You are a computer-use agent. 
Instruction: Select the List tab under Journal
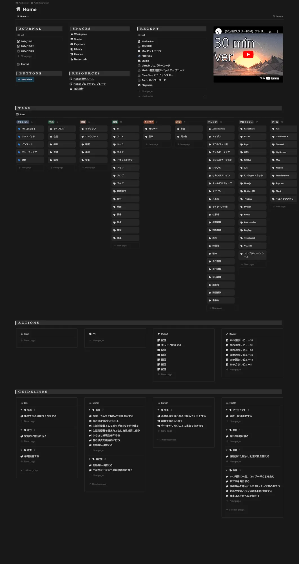pyautogui.click(x=21, y=35)
